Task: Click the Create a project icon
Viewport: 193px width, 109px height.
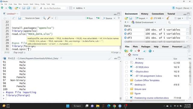Action: [x=10, y=8]
